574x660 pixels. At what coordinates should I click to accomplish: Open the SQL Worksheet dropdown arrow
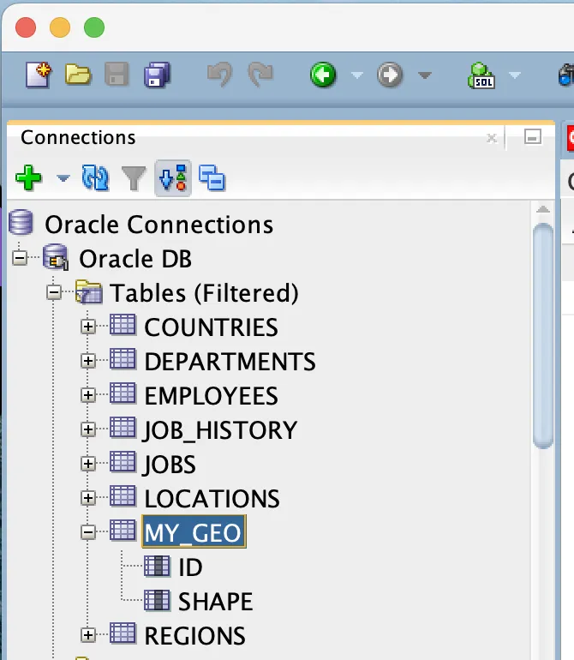(x=514, y=75)
